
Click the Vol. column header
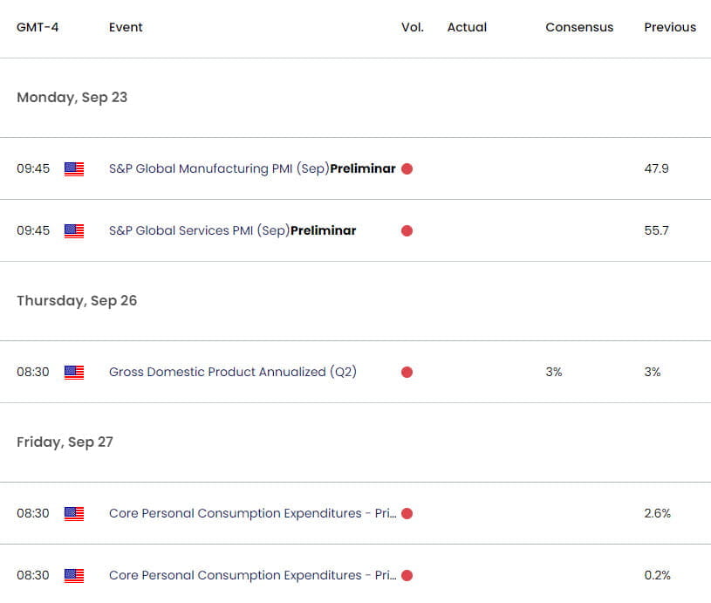pyautogui.click(x=413, y=27)
